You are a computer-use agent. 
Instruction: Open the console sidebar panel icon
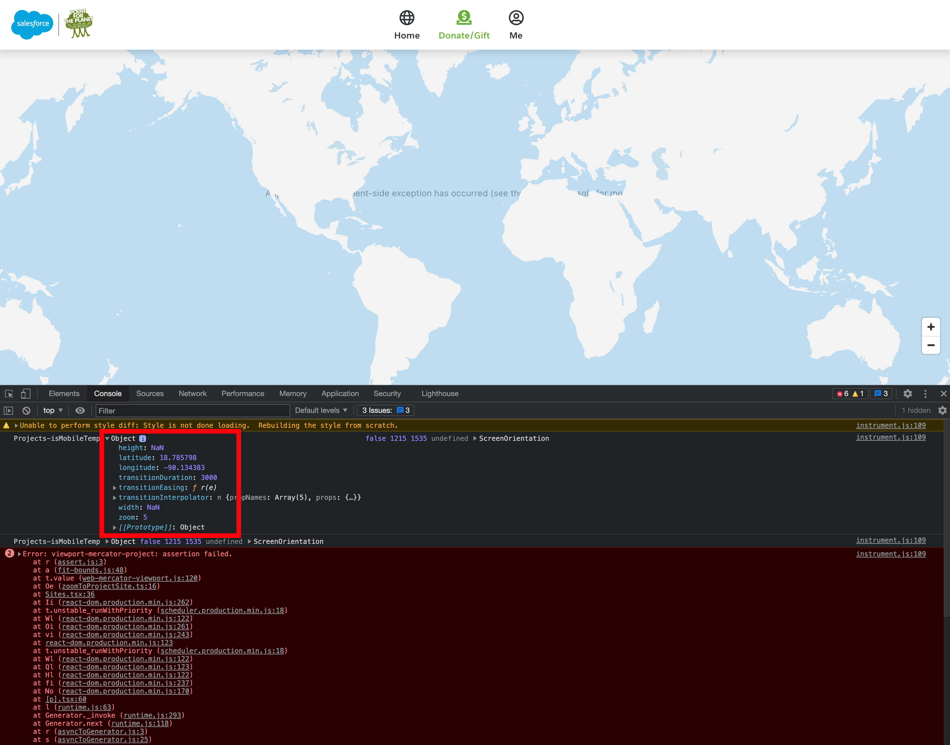9,410
